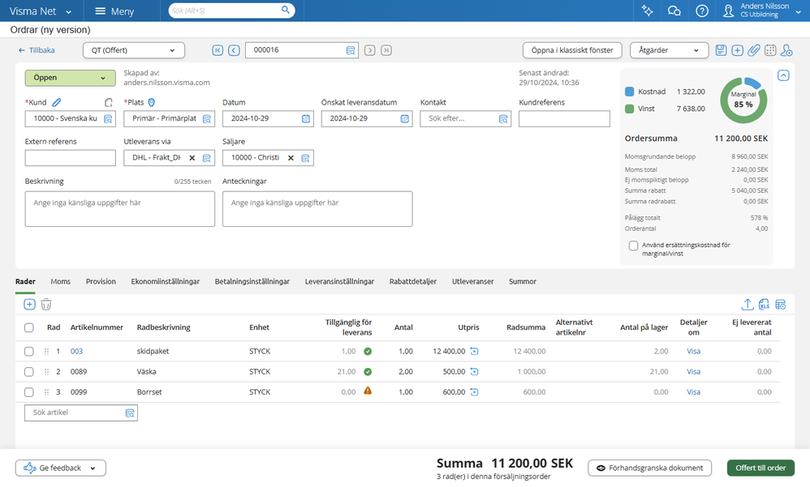The image size is (810, 487).
Task: Open the help question mark icon
Action: 702,11
